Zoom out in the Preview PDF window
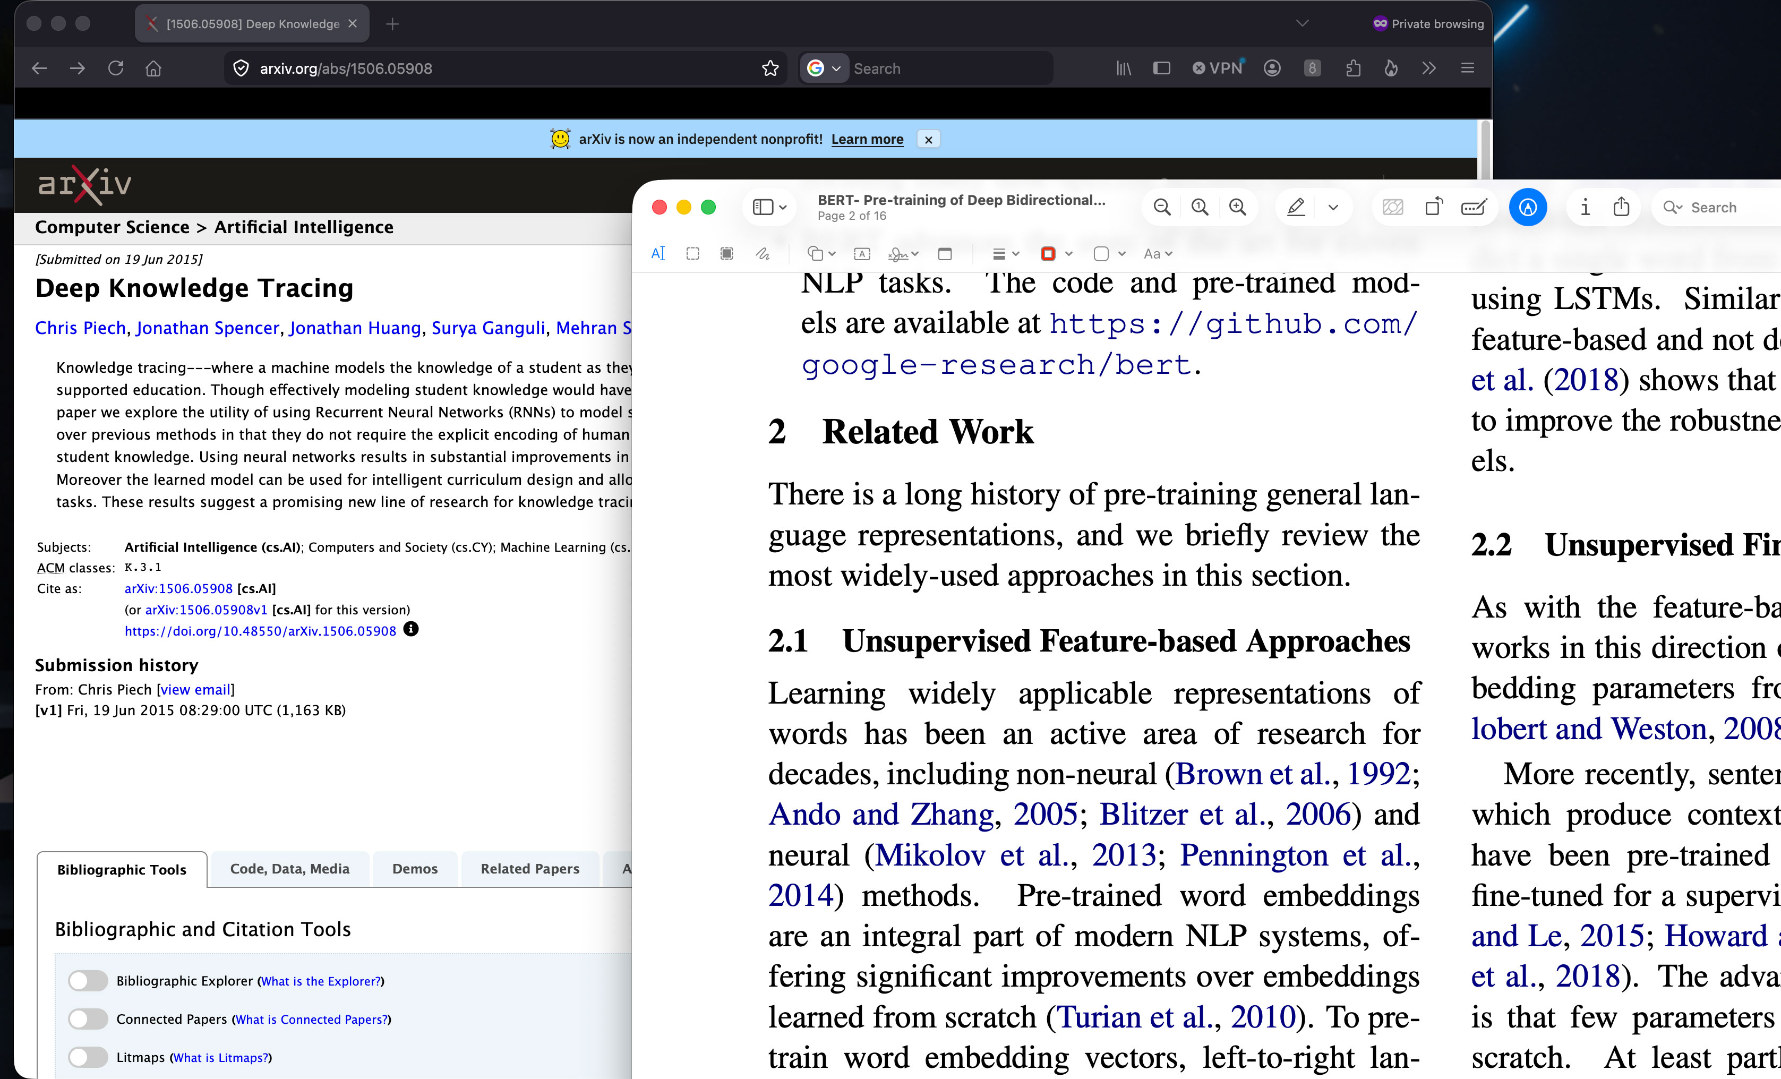1781x1079 pixels. [x=1161, y=208]
